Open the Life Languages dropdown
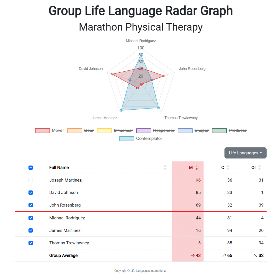The width and height of the screenshot is (280, 279). pos(245,153)
